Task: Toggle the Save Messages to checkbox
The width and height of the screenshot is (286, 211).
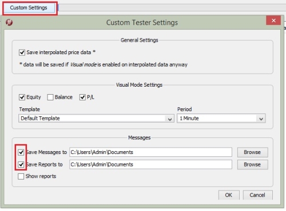Action: [21, 152]
